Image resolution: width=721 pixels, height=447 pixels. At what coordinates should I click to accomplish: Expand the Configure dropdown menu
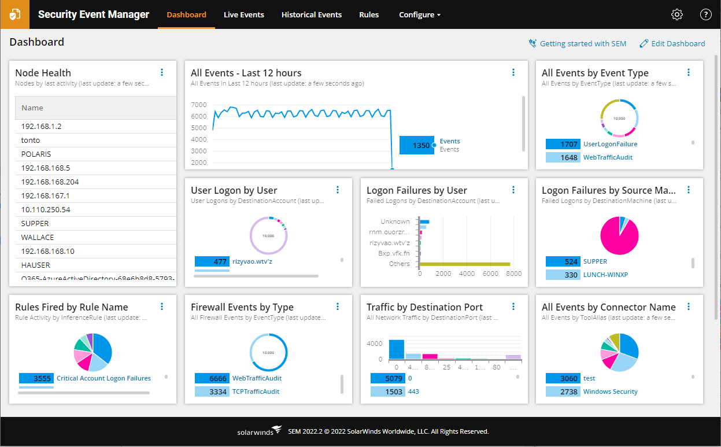click(x=420, y=15)
